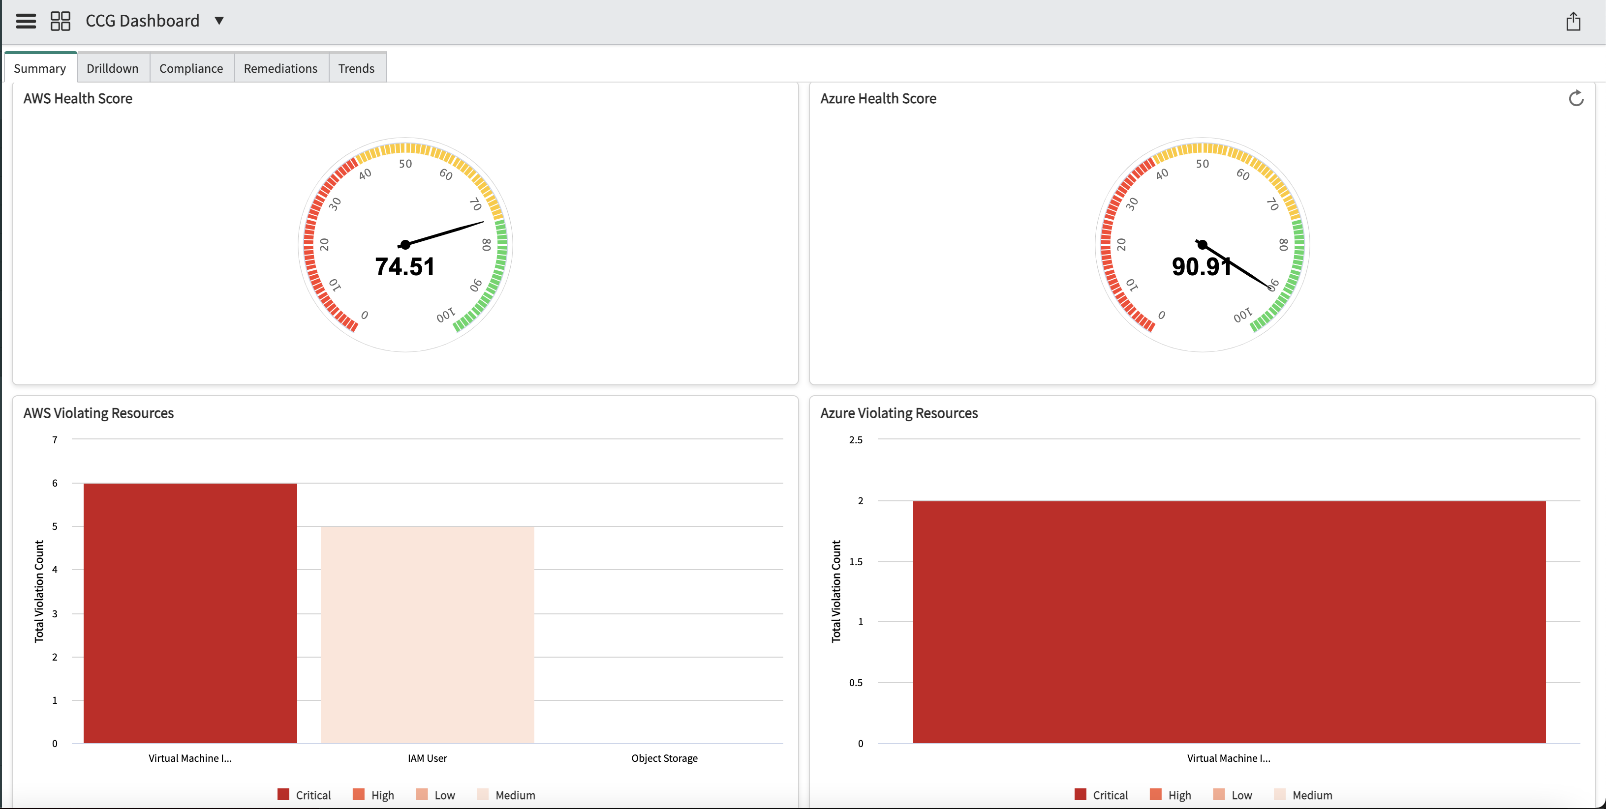
Task: Toggle Critical series in Azure legend
Action: pos(1102,795)
